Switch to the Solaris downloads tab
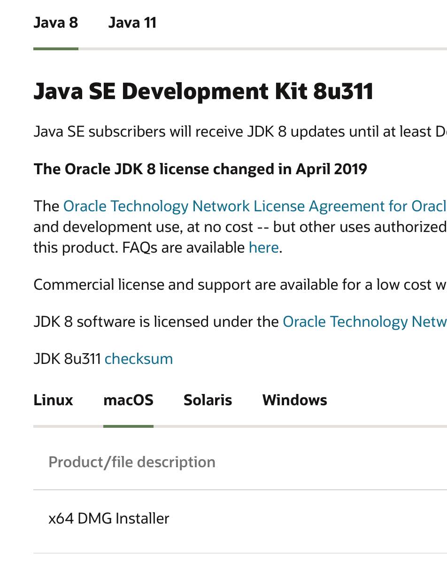Viewport: 447px width, 571px height. 208,400
